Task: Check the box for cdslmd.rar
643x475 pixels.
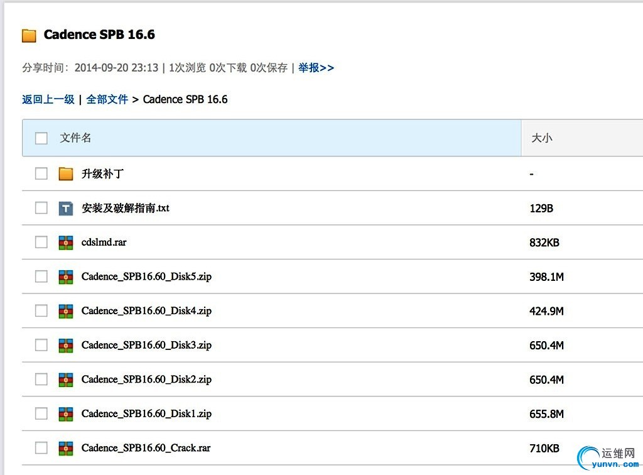Action: click(x=41, y=243)
